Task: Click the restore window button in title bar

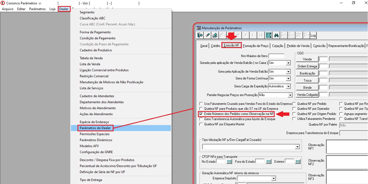Action: pyautogui.click(x=354, y=3)
